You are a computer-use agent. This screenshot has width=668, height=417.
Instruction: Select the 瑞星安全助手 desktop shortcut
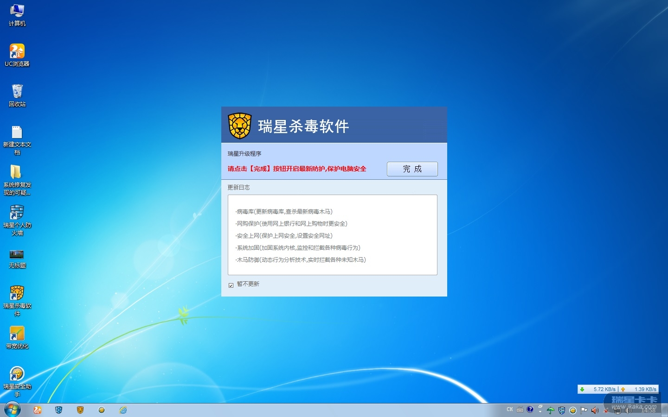pyautogui.click(x=17, y=382)
